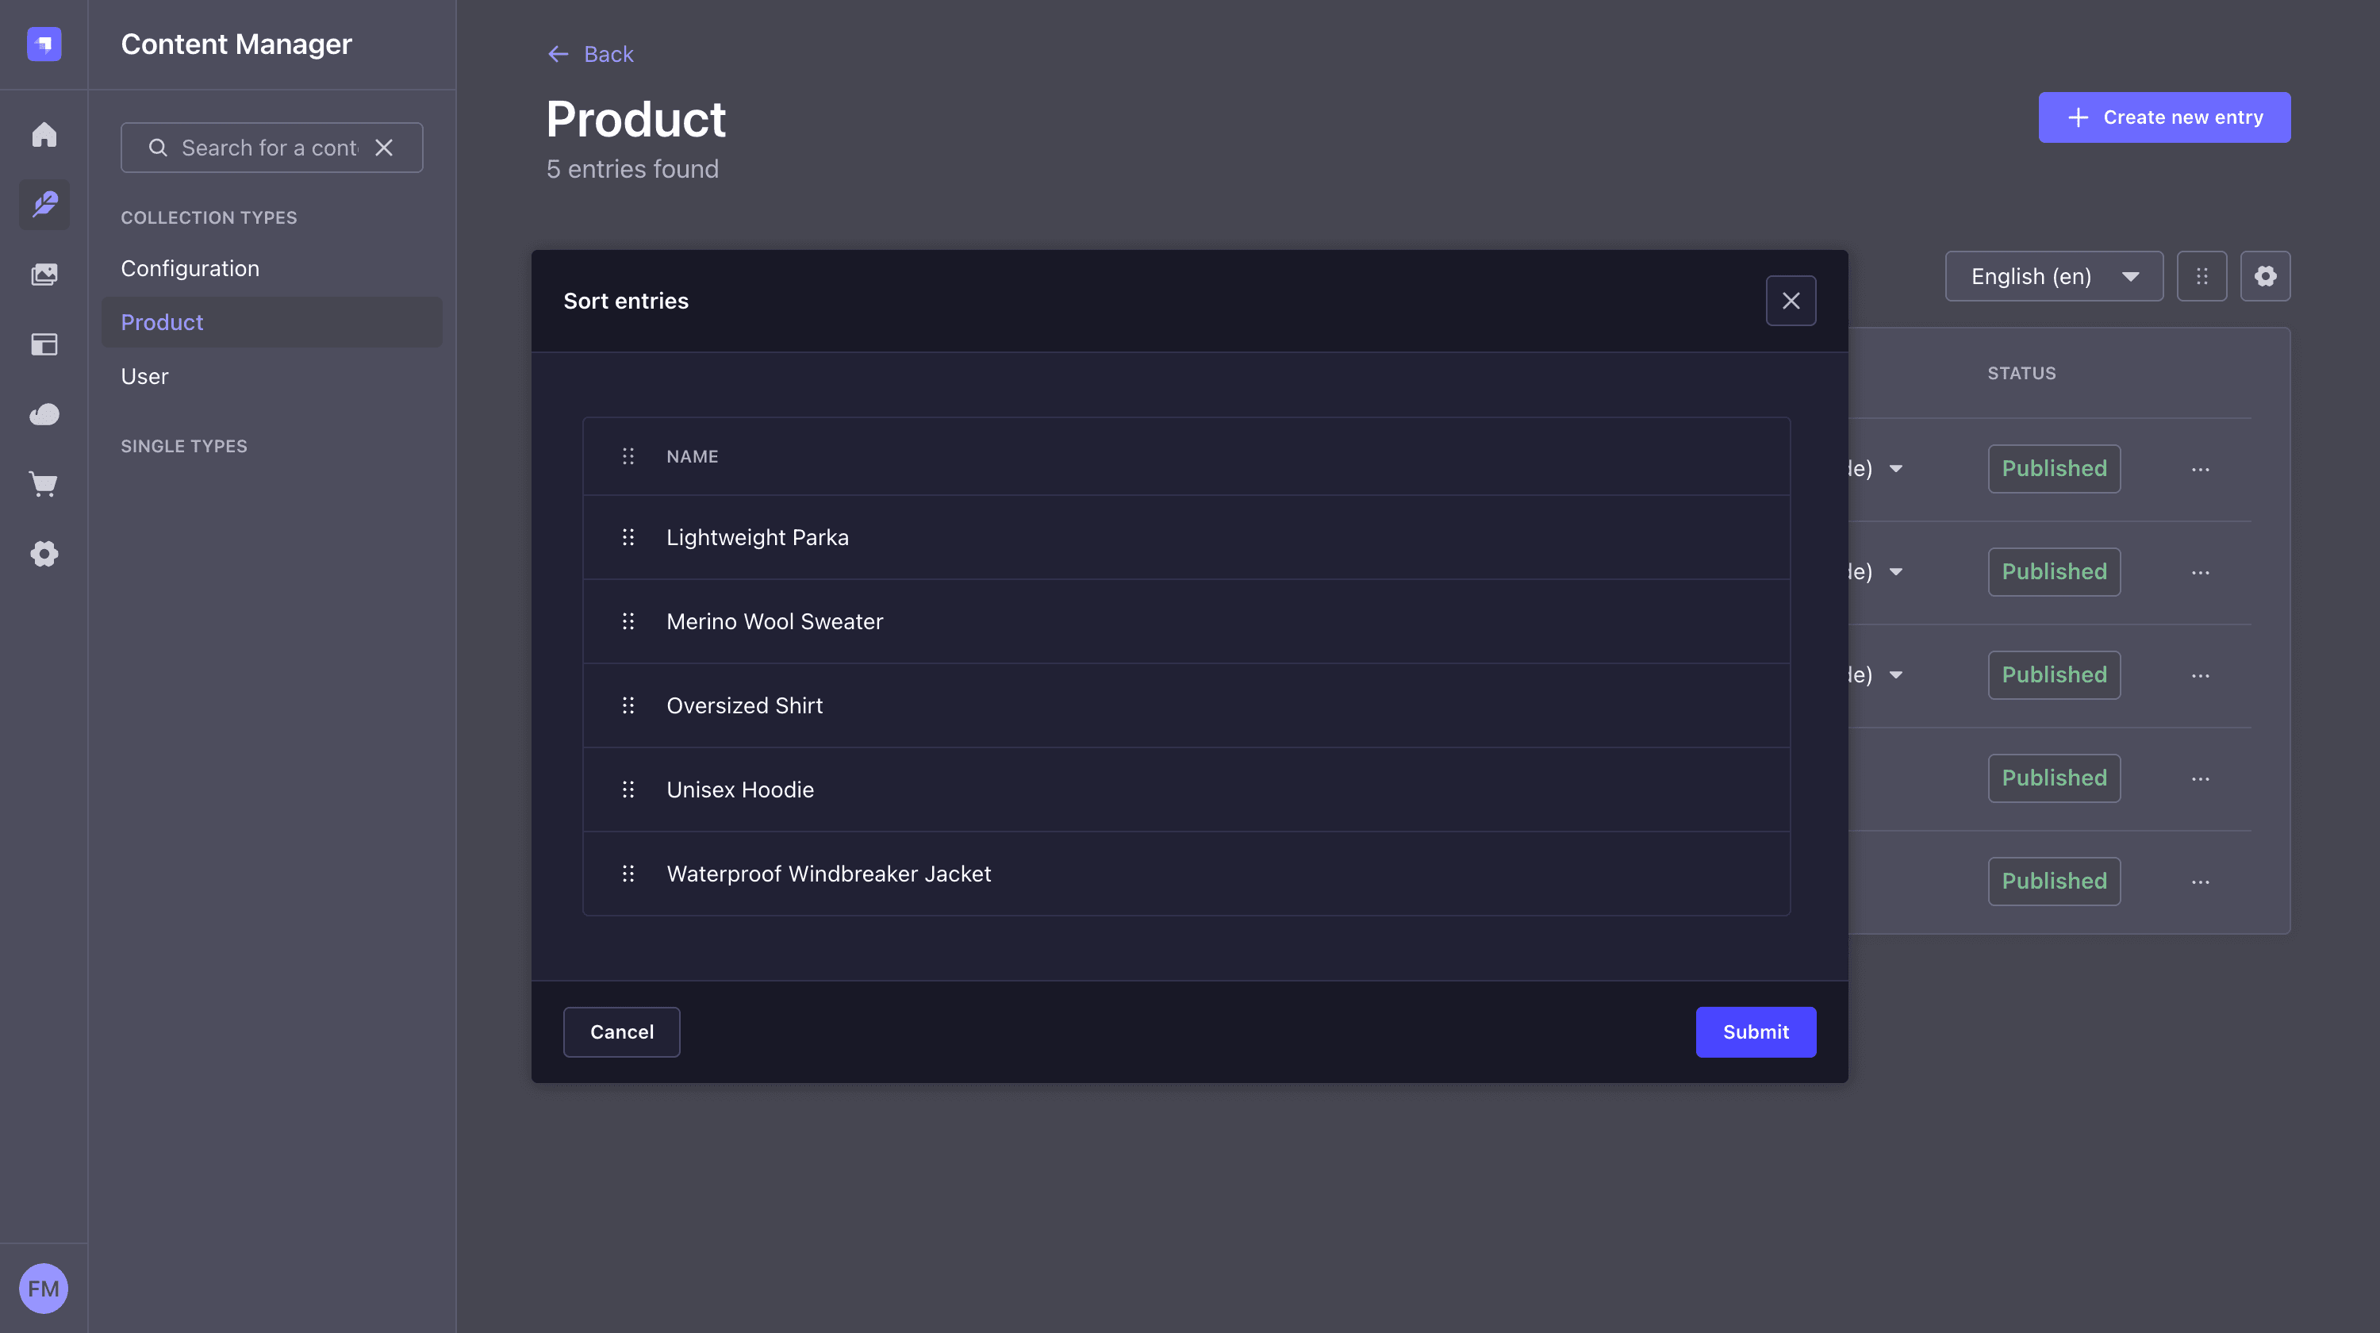Open row actions menu for last entry
The image size is (2380, 1333).
tap(2201, 882)
